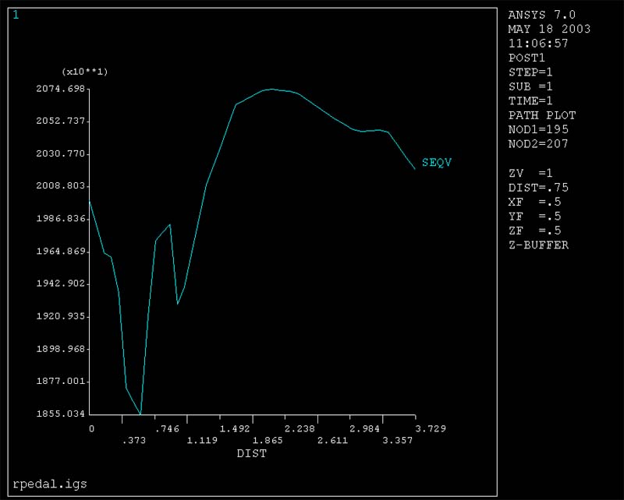This screenshot has width=624, height=500.
Task: Click x-axis value 3.729
Action: pyautogui.click(x=431, y=428)
